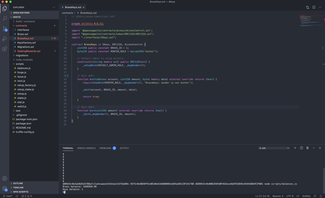325x198 pixels.
Task: Open Brass.sol in the explorer
Action: [34, 34]
